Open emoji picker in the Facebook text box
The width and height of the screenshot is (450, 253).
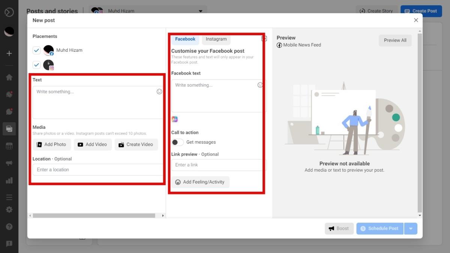(260, 85)
